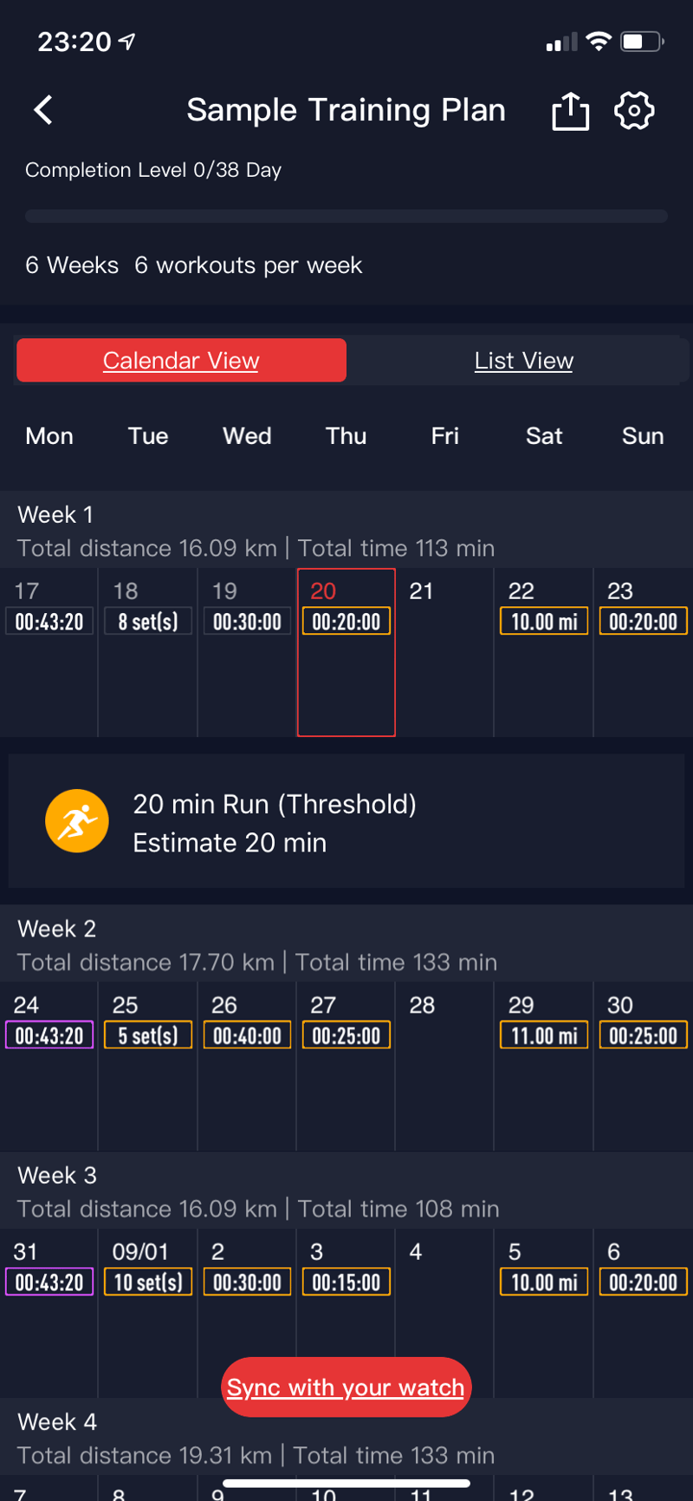Tap the back arrow icon
The image size is (693, 1501).
pyautogui.click(x=43, y=110)
